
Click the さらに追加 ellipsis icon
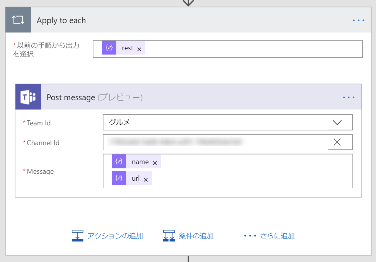tap(250, 236)
